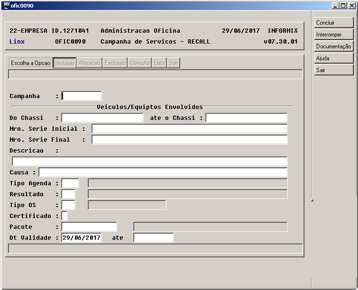
Task: Click the Descricao text field
Action: (149, 161)
